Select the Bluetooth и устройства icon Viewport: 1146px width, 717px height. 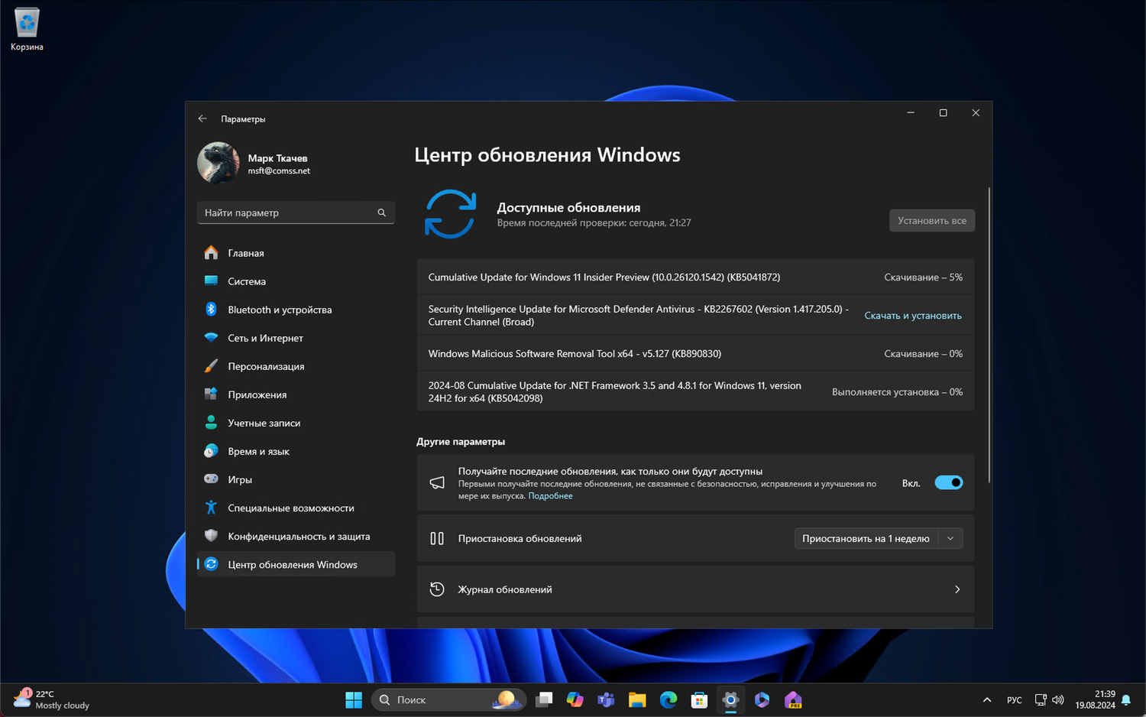click(212, 310)
